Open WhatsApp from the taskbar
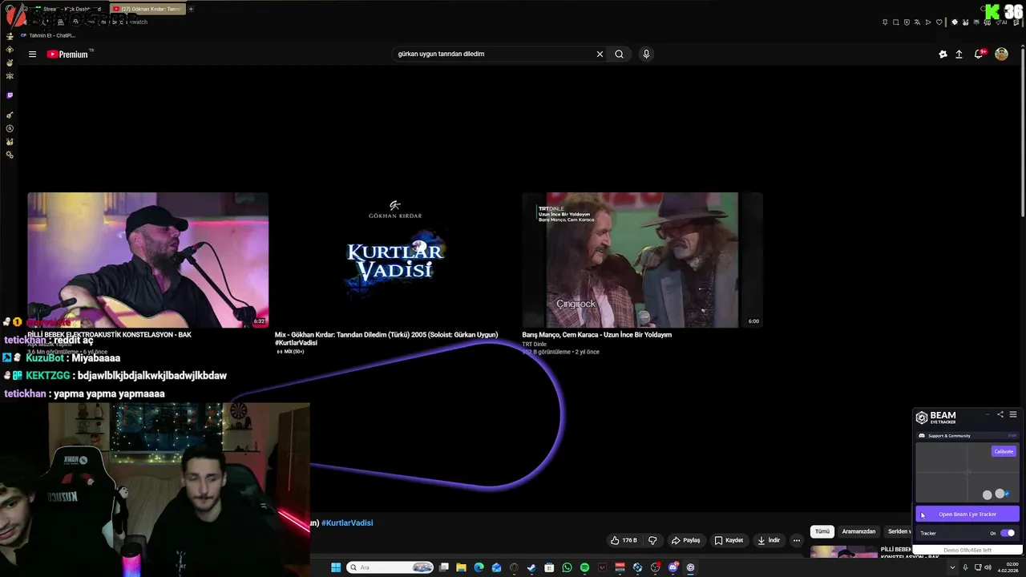The width and height of the screenshot is (1026, 577). pyautogui.click(x=567, y=567)
